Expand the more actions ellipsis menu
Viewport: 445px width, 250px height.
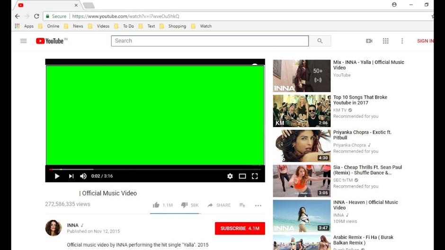(258, 206)
